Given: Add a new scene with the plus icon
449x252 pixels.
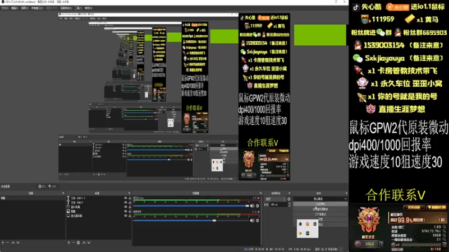Looking at the screenshot, I should (x=3, y=242).
